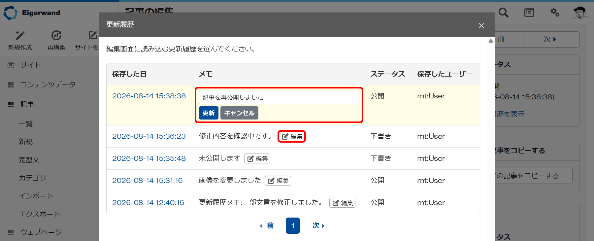Open インポート in the sidebar
Screen dimensions: 594x241
[36, 196]
